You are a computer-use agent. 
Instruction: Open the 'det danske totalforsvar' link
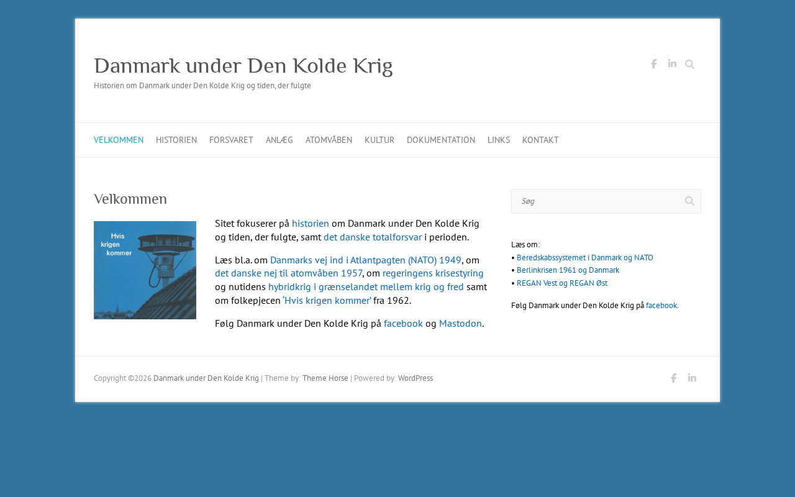(x=373, y=237)
